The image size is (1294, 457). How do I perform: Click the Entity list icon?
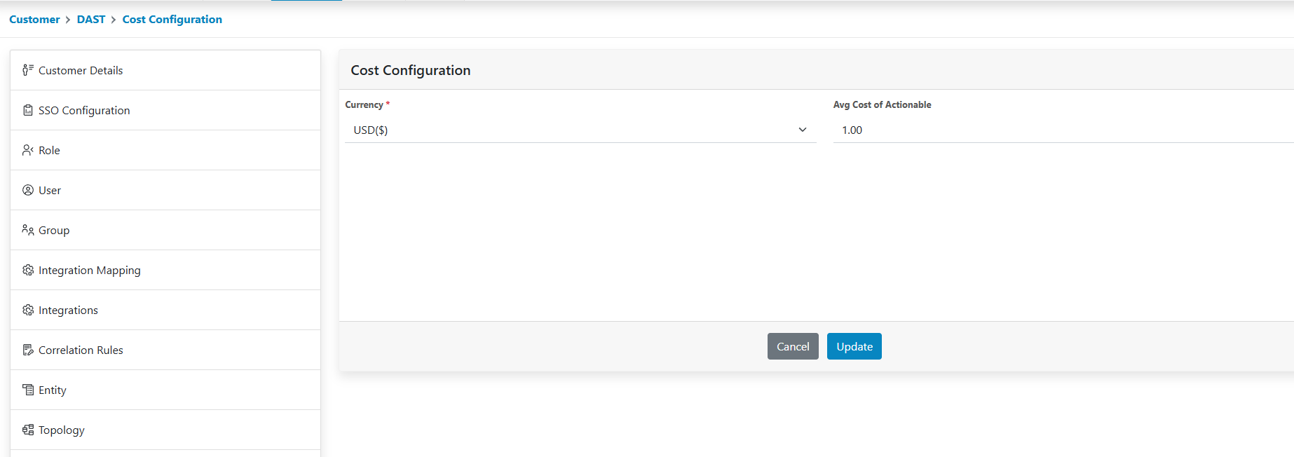(x=28, y=390)
